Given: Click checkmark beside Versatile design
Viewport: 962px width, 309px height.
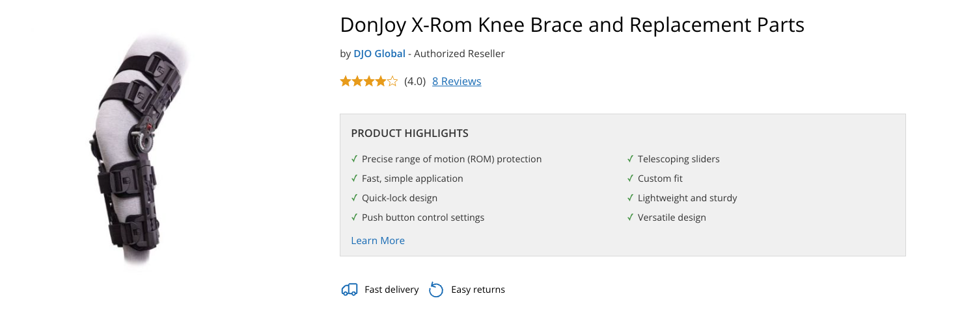Looking at the screenshot, I should [x=630, y=217].
